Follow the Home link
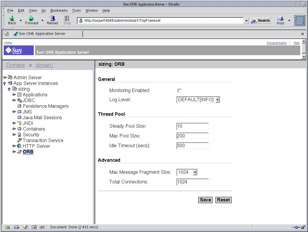This screenshot has height=232, width=308. 8,43
